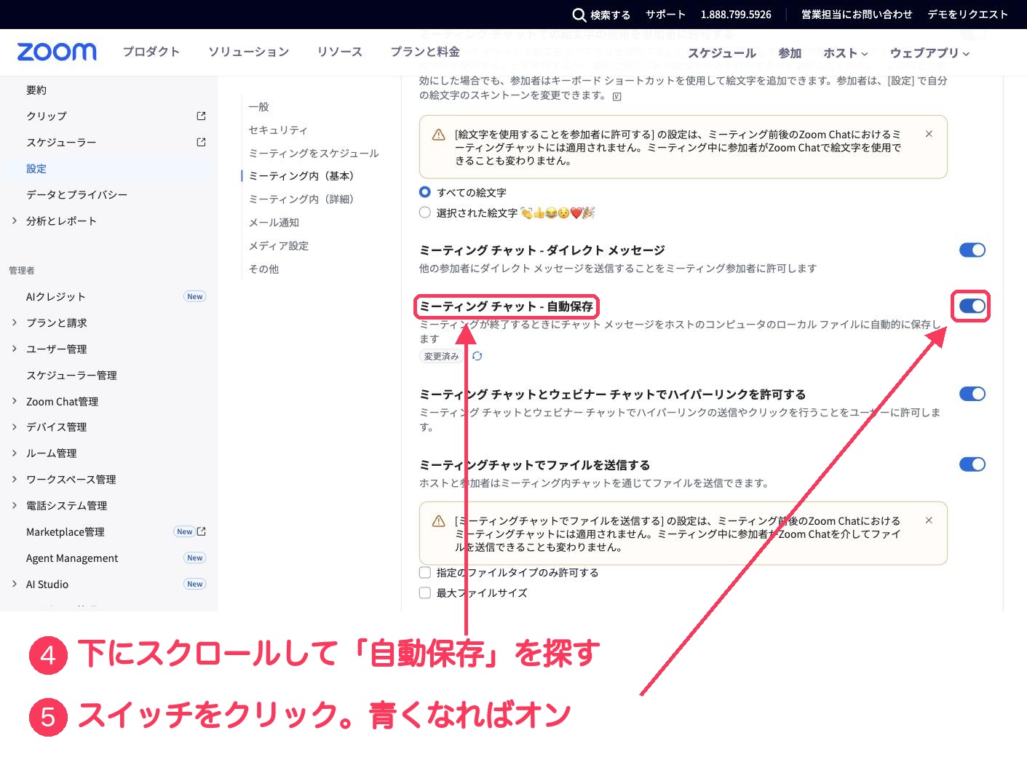Toggle ミーティングチャットでファイルを送信する switch
This screenshot has width=1027, height=757.
(x=972, y=464)
